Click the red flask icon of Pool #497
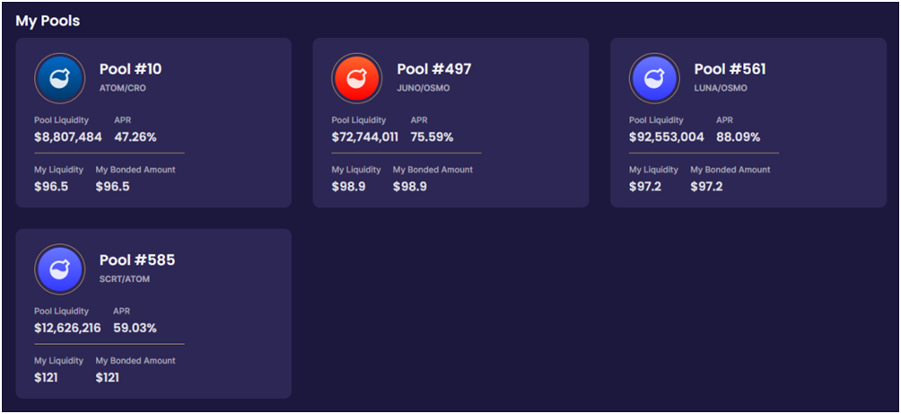This screenshot has width=901, height=414. (x=357, y=78)
